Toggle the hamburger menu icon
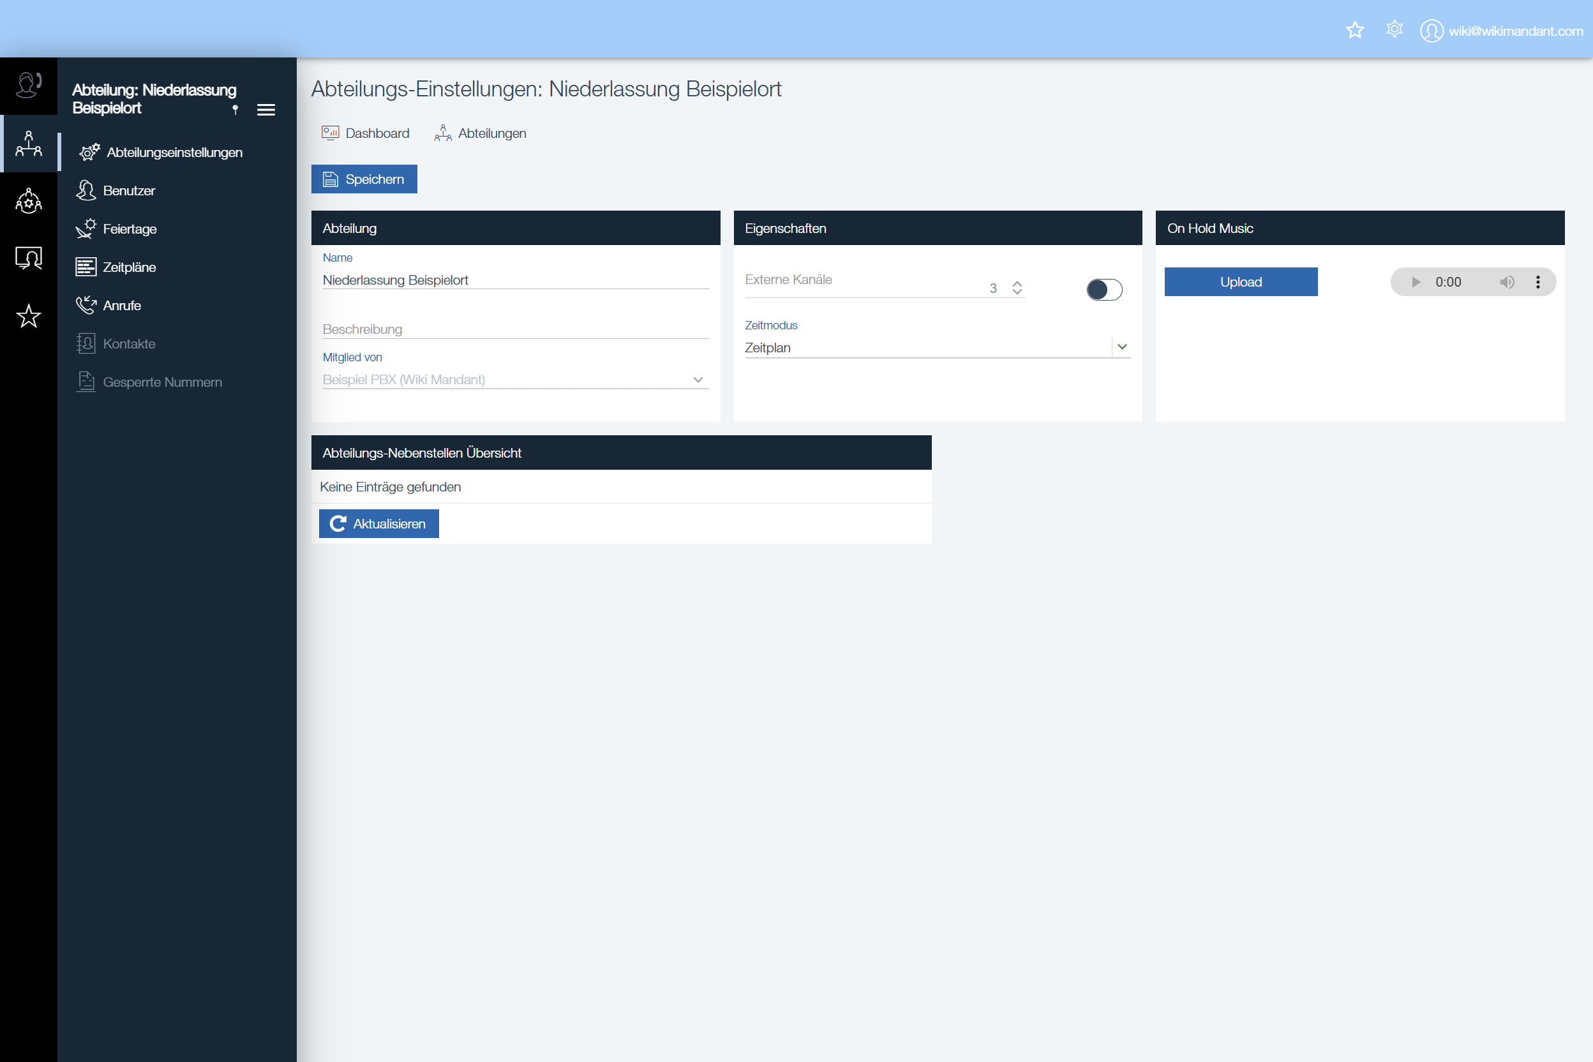This screenshot has width=1593, height=1062. (x=266, y=110)
